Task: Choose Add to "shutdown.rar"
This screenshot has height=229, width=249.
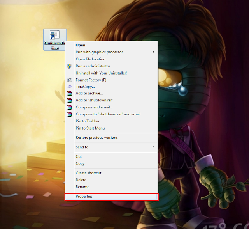Action: [x=111, y=100]
